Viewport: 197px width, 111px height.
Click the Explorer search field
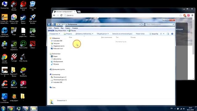coord(160,24)
